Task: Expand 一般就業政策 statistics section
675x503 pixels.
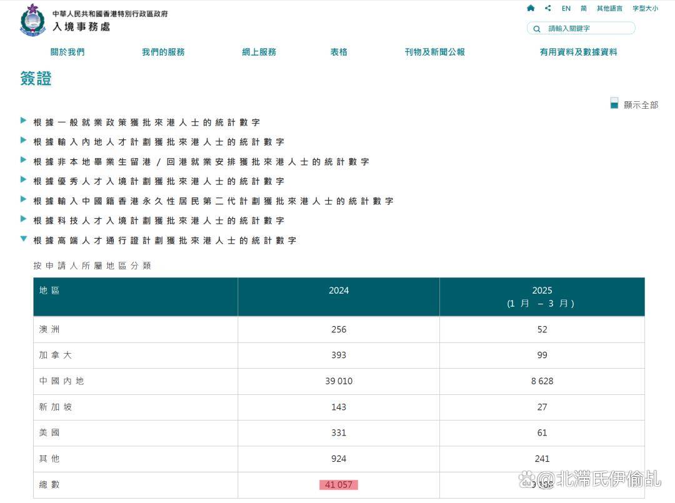Action: click(146, 122)
